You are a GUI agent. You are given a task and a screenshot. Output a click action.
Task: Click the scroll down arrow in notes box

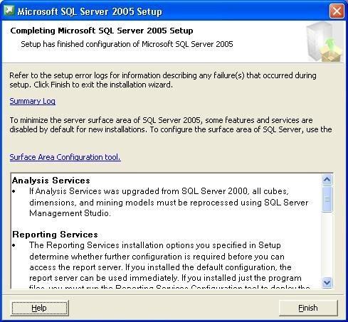tap(327, 282)
